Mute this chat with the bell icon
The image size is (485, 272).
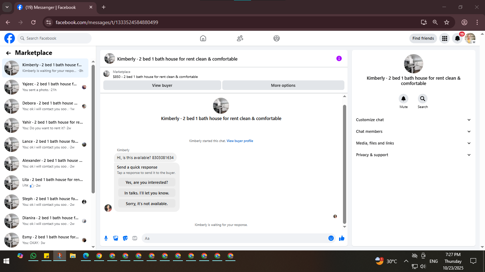click(x=403, y=98)
